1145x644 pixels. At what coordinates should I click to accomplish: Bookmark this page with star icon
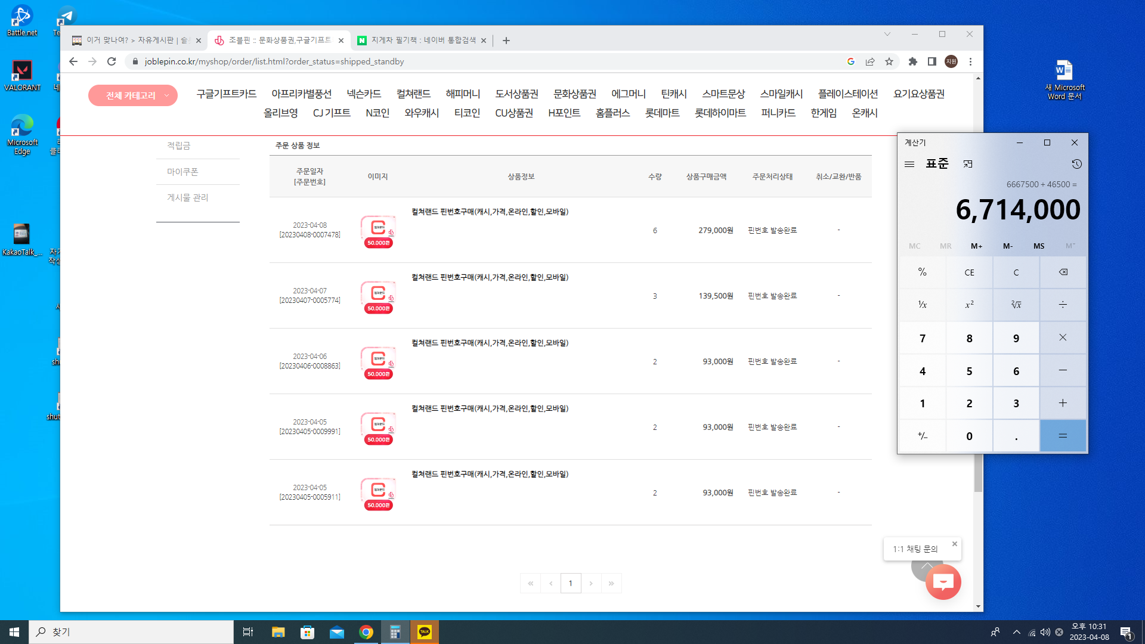pyautogui.click(x=889, y=61)
